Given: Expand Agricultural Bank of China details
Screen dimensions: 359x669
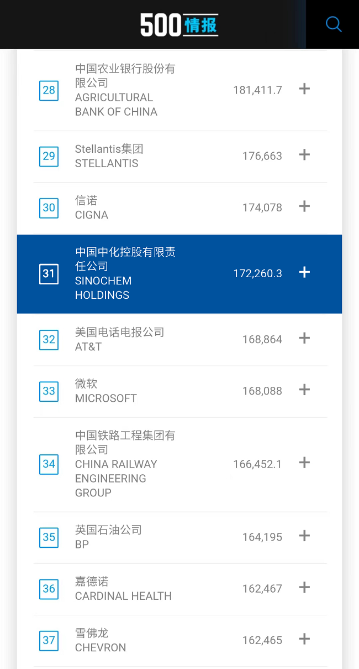Looking at the screenshot, I should 304,89.
